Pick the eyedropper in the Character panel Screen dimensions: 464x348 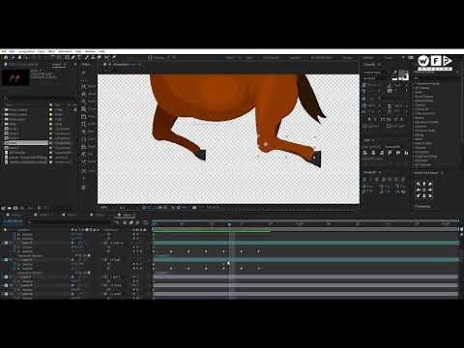[394, 72]
